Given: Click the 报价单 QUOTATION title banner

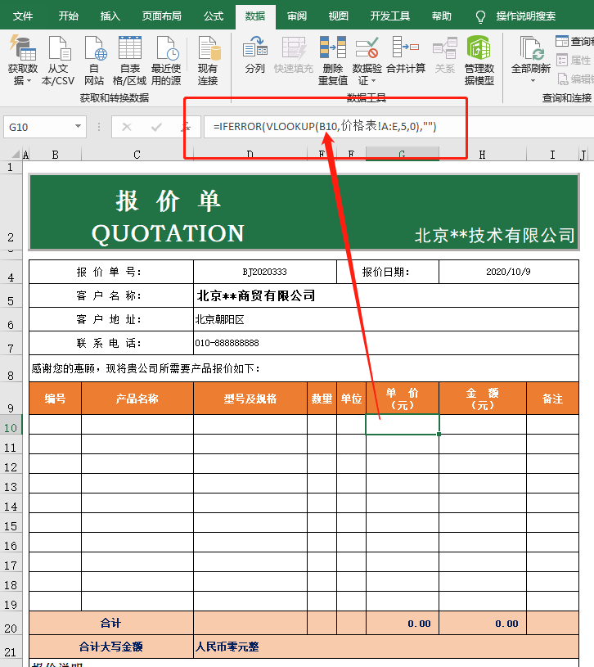Looking at the screenshot, I should pos(304,211).
